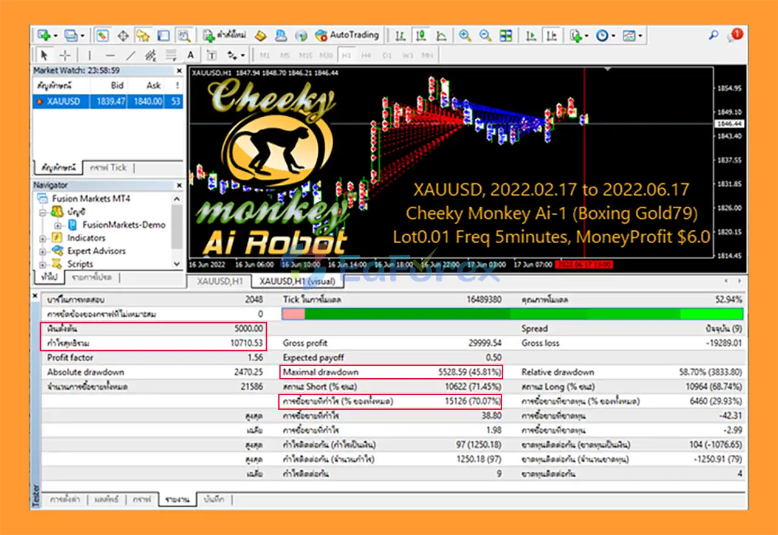This screenshot has height=535, width=778.
Task: Select the H4 timeframe button
Action: click(366, 55)
